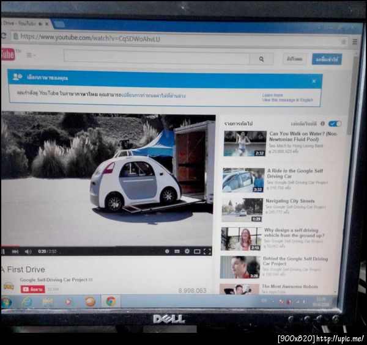This screenshot has width=367, height=345.
Task: Click the channel avatar car icon
Action: [x=9, y=286]
